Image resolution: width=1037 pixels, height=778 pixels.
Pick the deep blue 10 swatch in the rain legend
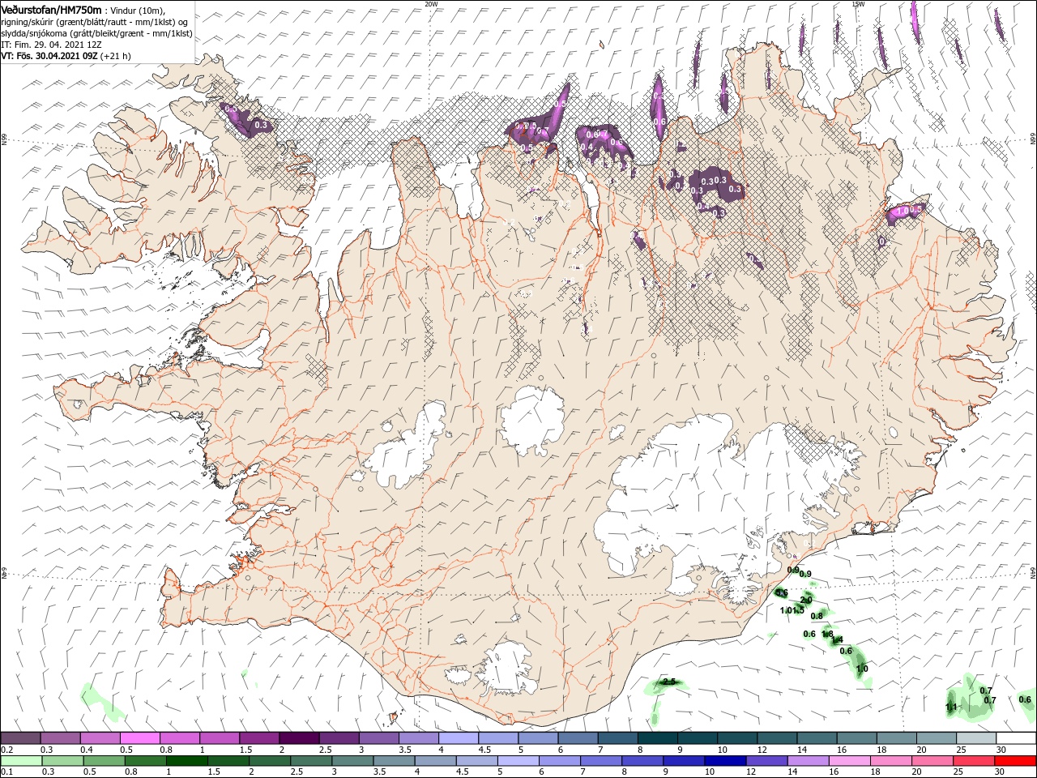click(x=725, y=761)
